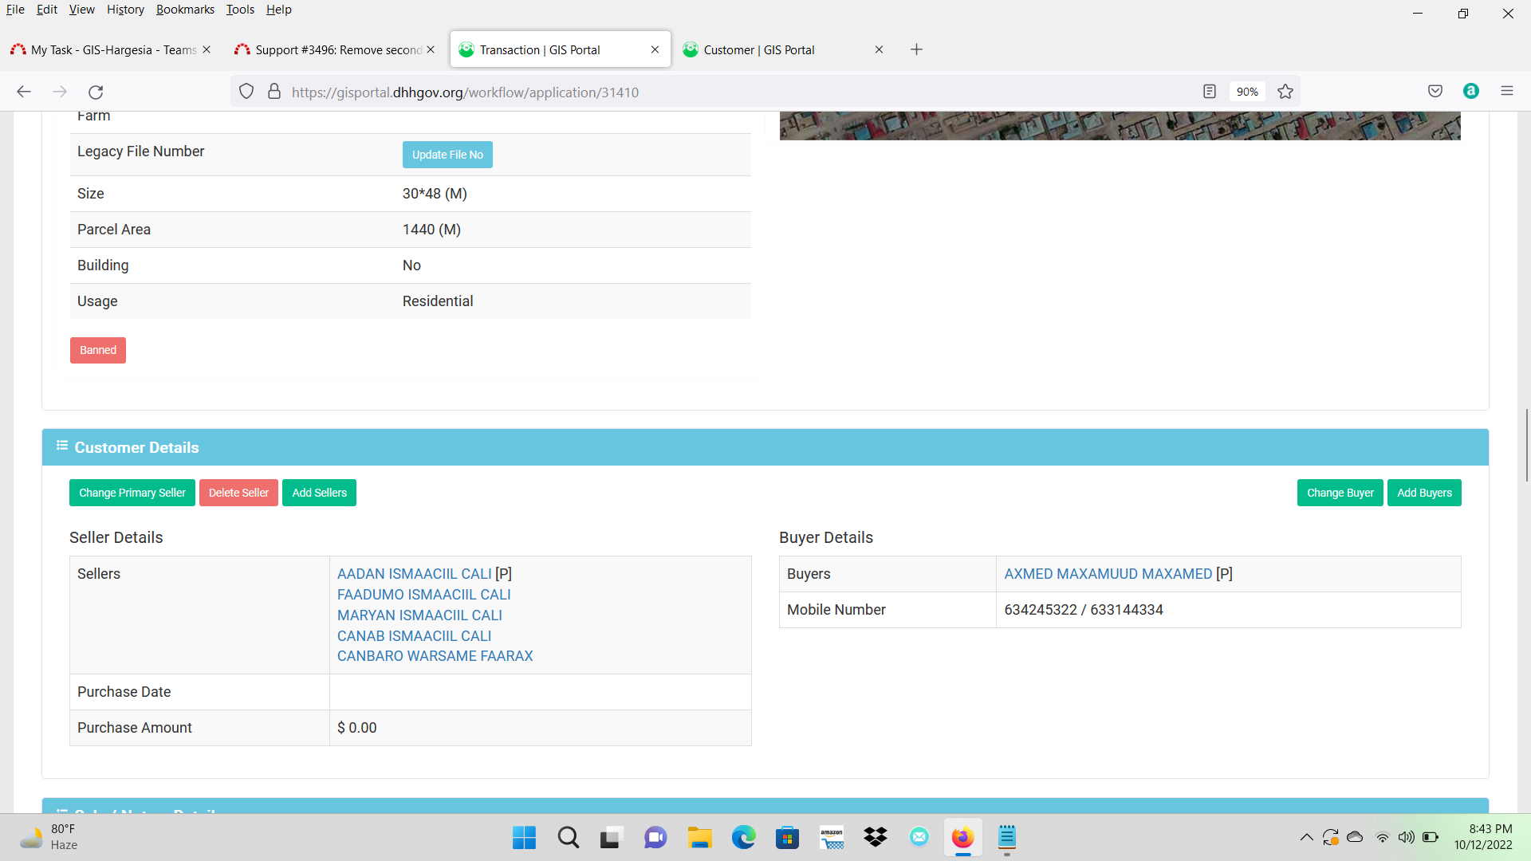The image size is (1531, 861).
Task: Click the Firefox taskbar icon
Action: tap(962, 837)
